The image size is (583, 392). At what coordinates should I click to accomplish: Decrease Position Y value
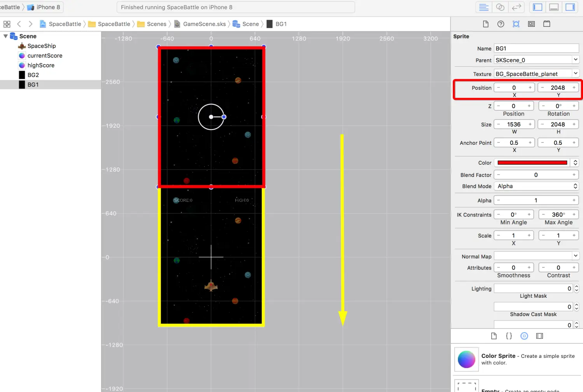coord(543,88)
